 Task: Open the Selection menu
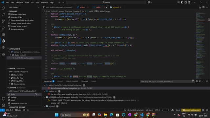19,3
